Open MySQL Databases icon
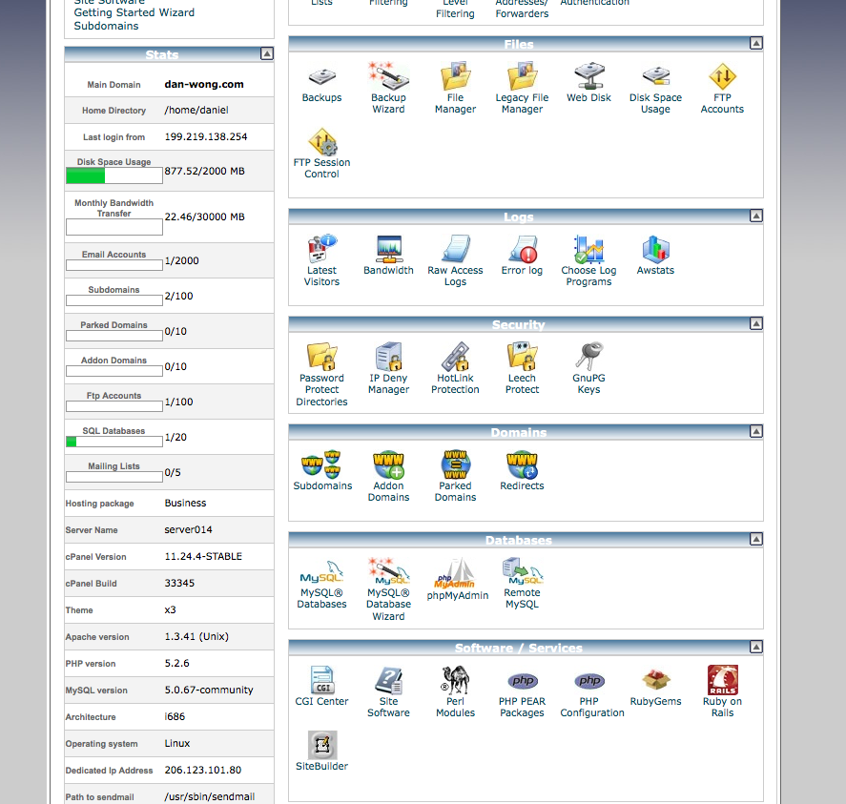This screenshot has height=804, width=846. [x=321, y=573]
